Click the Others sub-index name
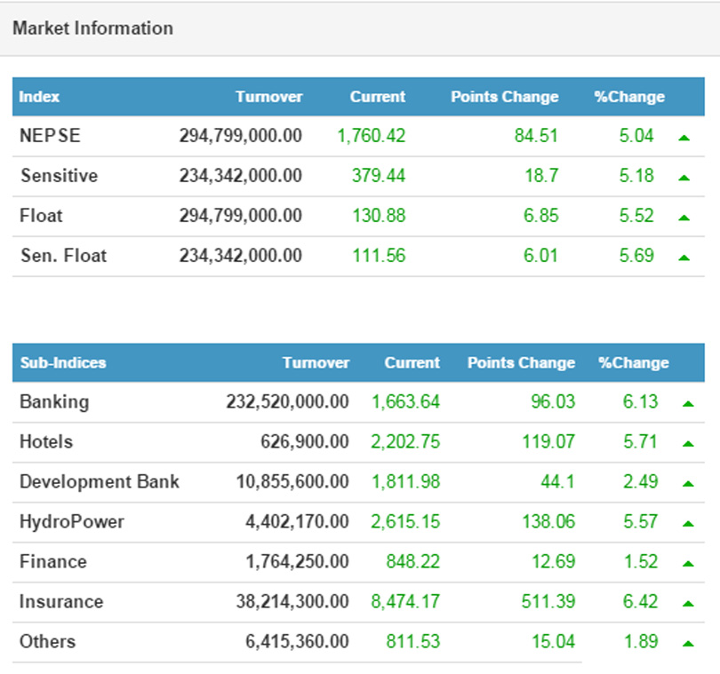Image resolution: width=720 pixels, height=674 pixels. pos(47,641)
